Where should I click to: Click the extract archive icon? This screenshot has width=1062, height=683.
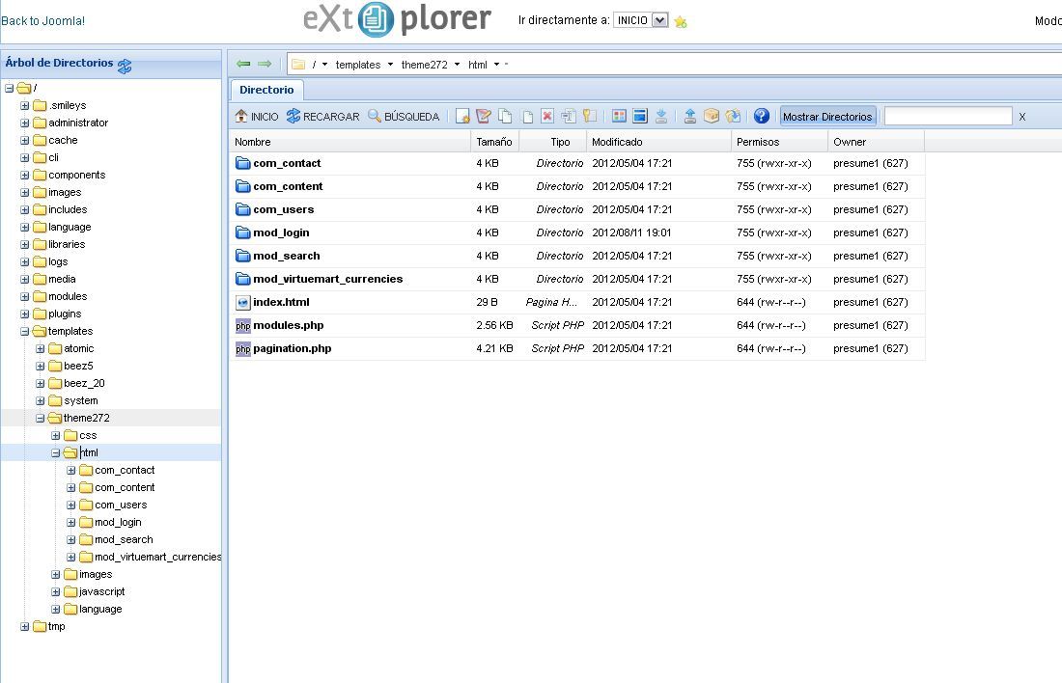pyautogui.click(x=733, y=117)
